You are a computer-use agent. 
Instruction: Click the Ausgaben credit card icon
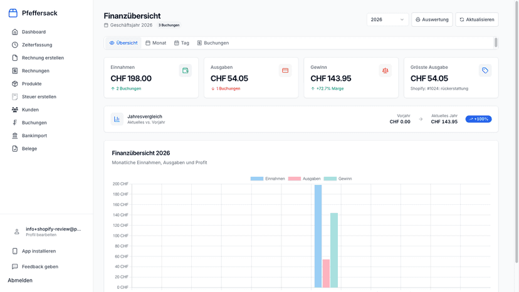click(x=285, y=71)
